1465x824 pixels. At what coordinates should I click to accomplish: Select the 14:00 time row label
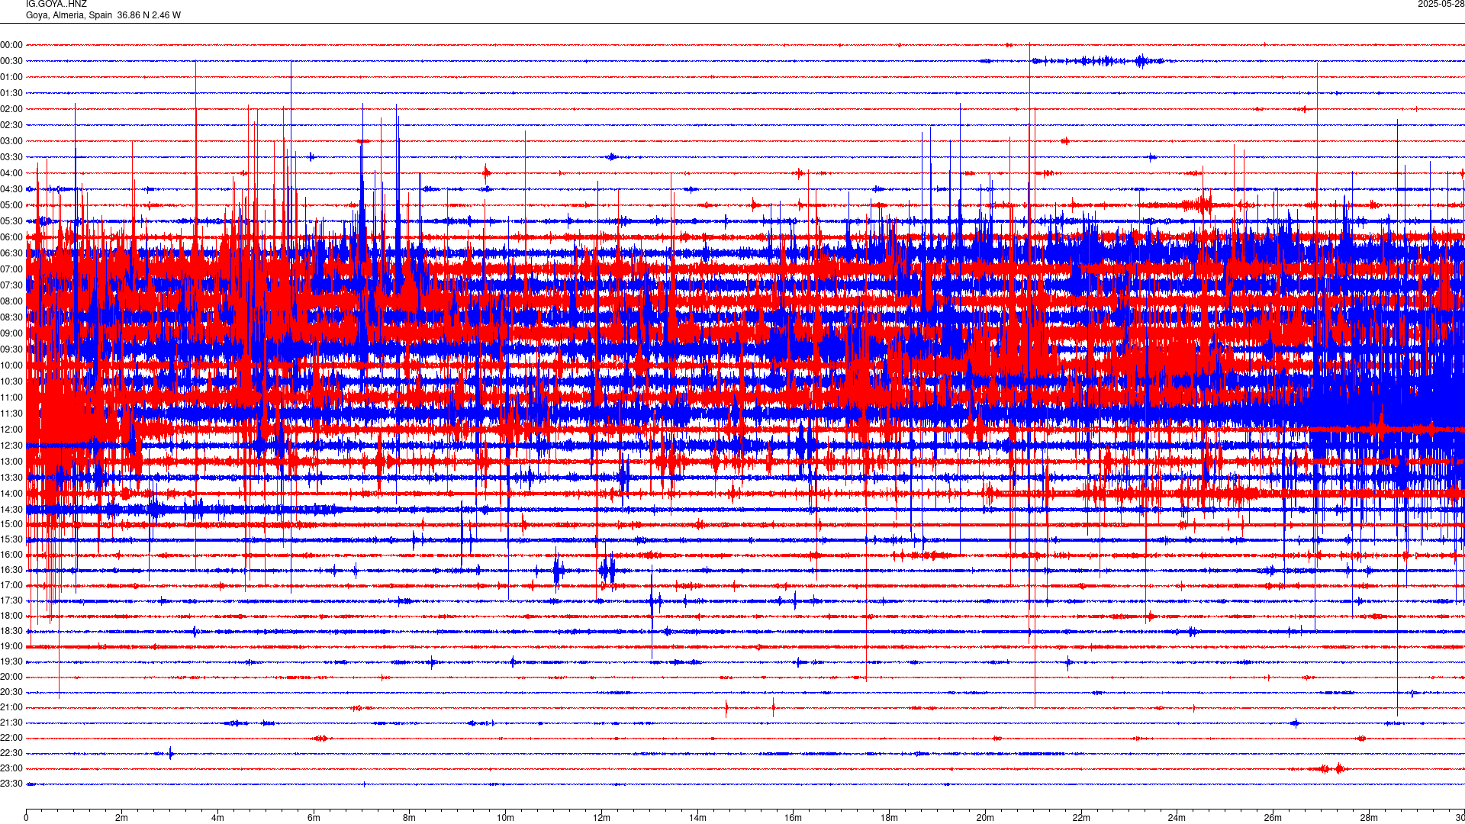(11, 494)
